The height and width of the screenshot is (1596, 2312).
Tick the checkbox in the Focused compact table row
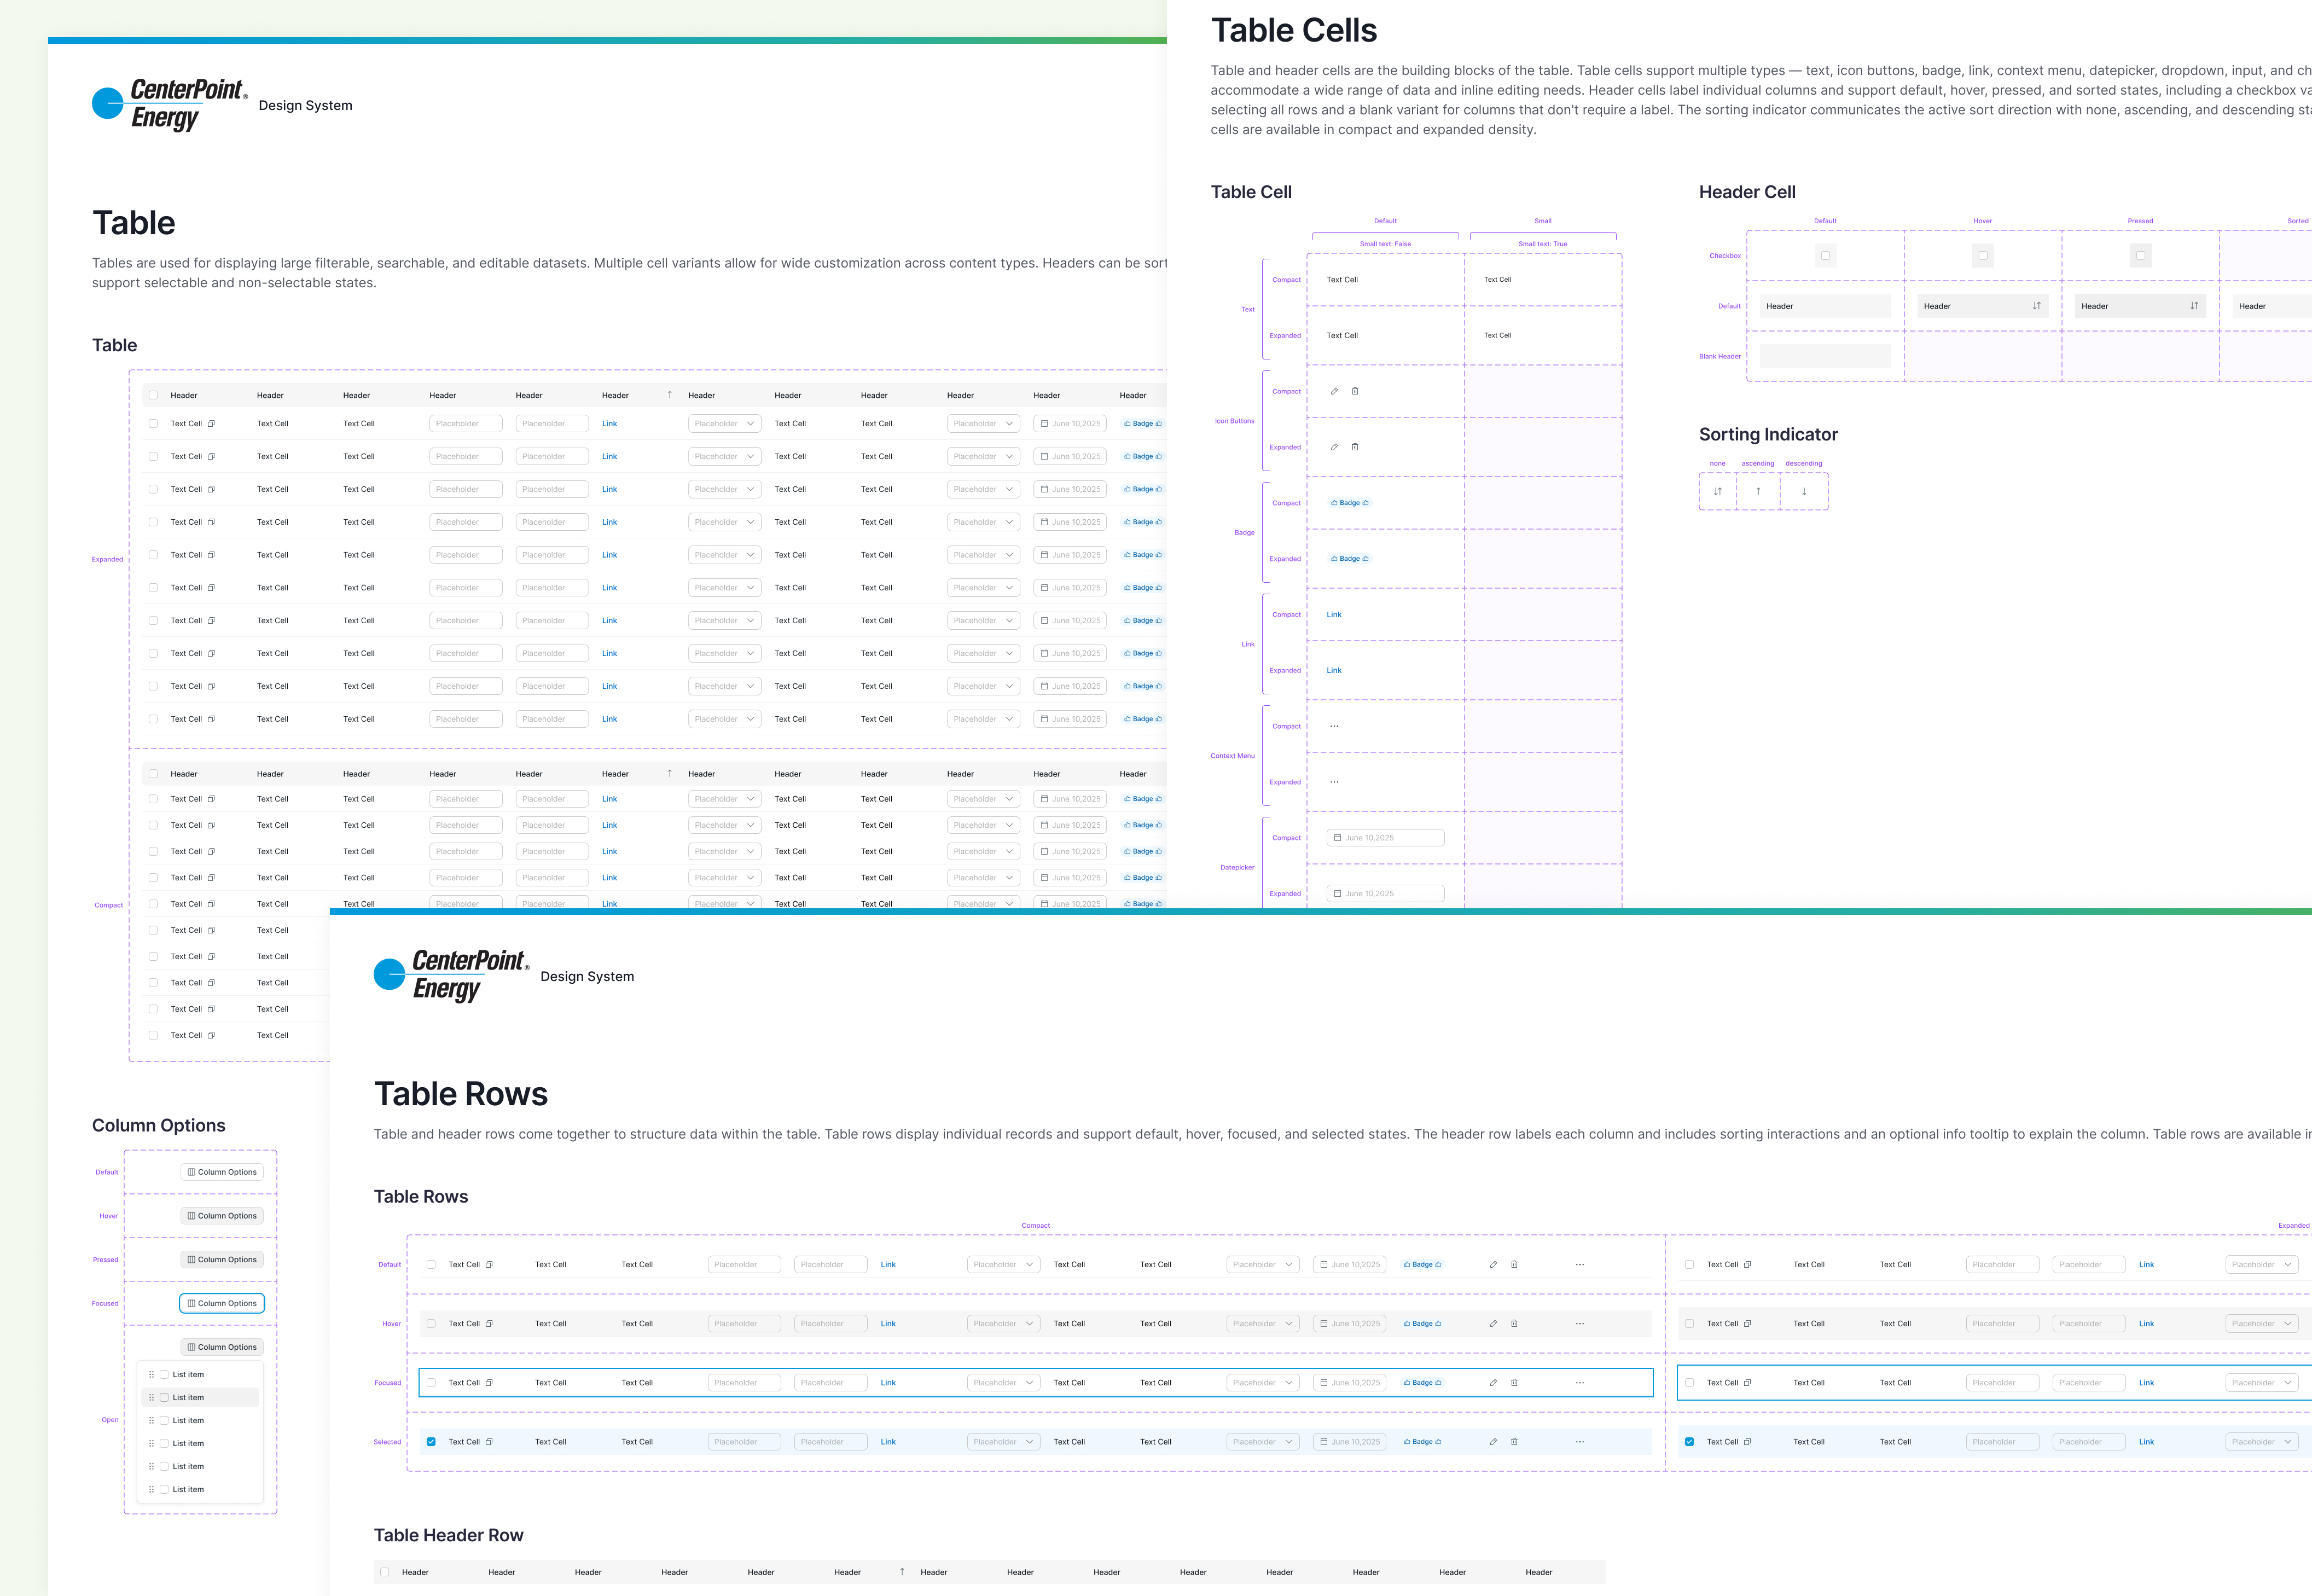[x=431, y=1383]
